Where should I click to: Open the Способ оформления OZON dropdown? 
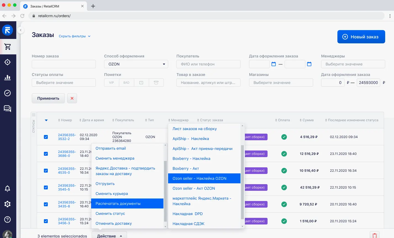[136, 64]
